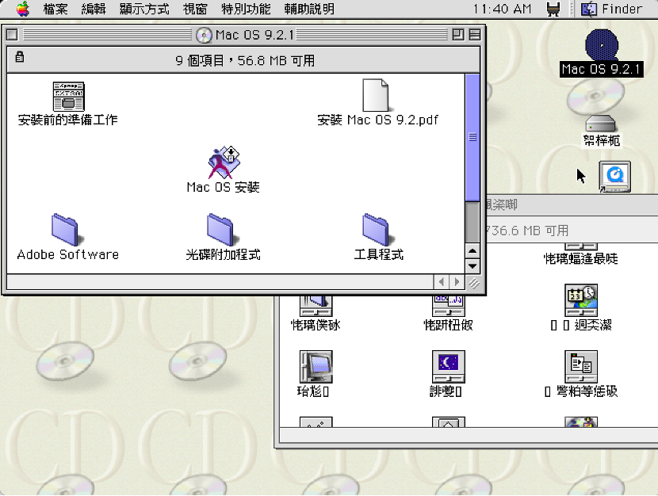Click the 11:40 AM menu bar clock
This screenshot has width=658, height=496.
tap(503, 9)
